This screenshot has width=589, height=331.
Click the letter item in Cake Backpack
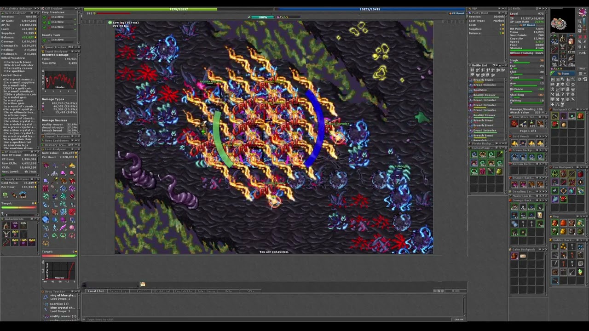pos(523,256)
